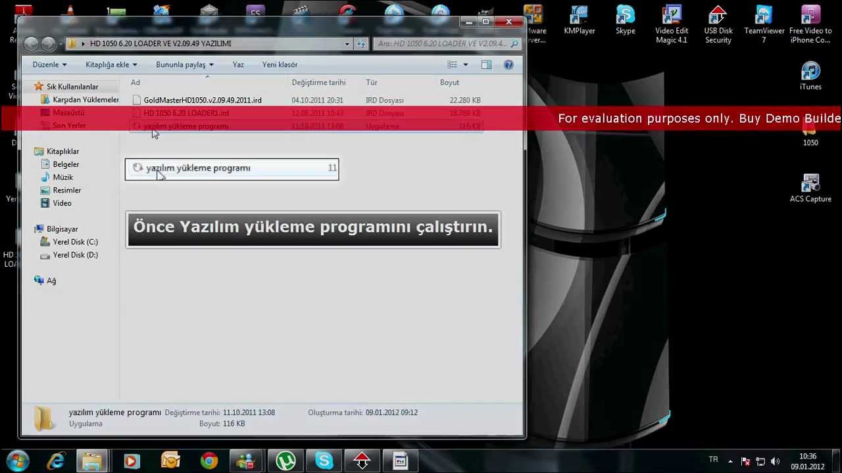
Task: Select HD 1050 6.20 LOADER1.ird file
Action: point(307,113)
